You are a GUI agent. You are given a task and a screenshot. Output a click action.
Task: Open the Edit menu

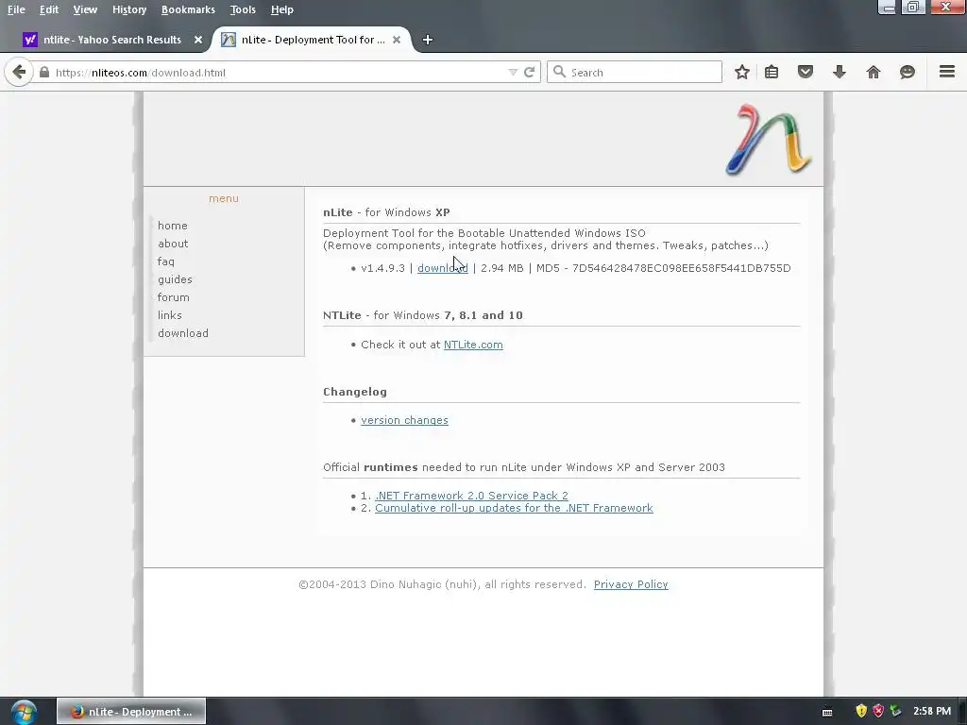[49, 9]
